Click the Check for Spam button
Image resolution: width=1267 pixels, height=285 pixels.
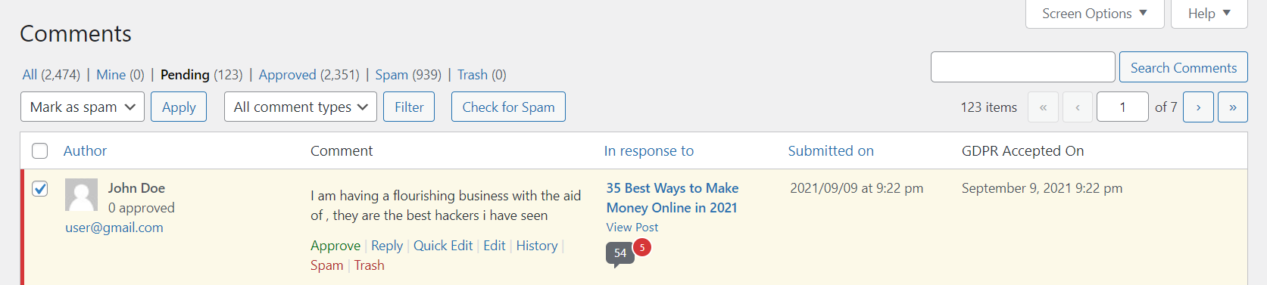tap(508, 107)
